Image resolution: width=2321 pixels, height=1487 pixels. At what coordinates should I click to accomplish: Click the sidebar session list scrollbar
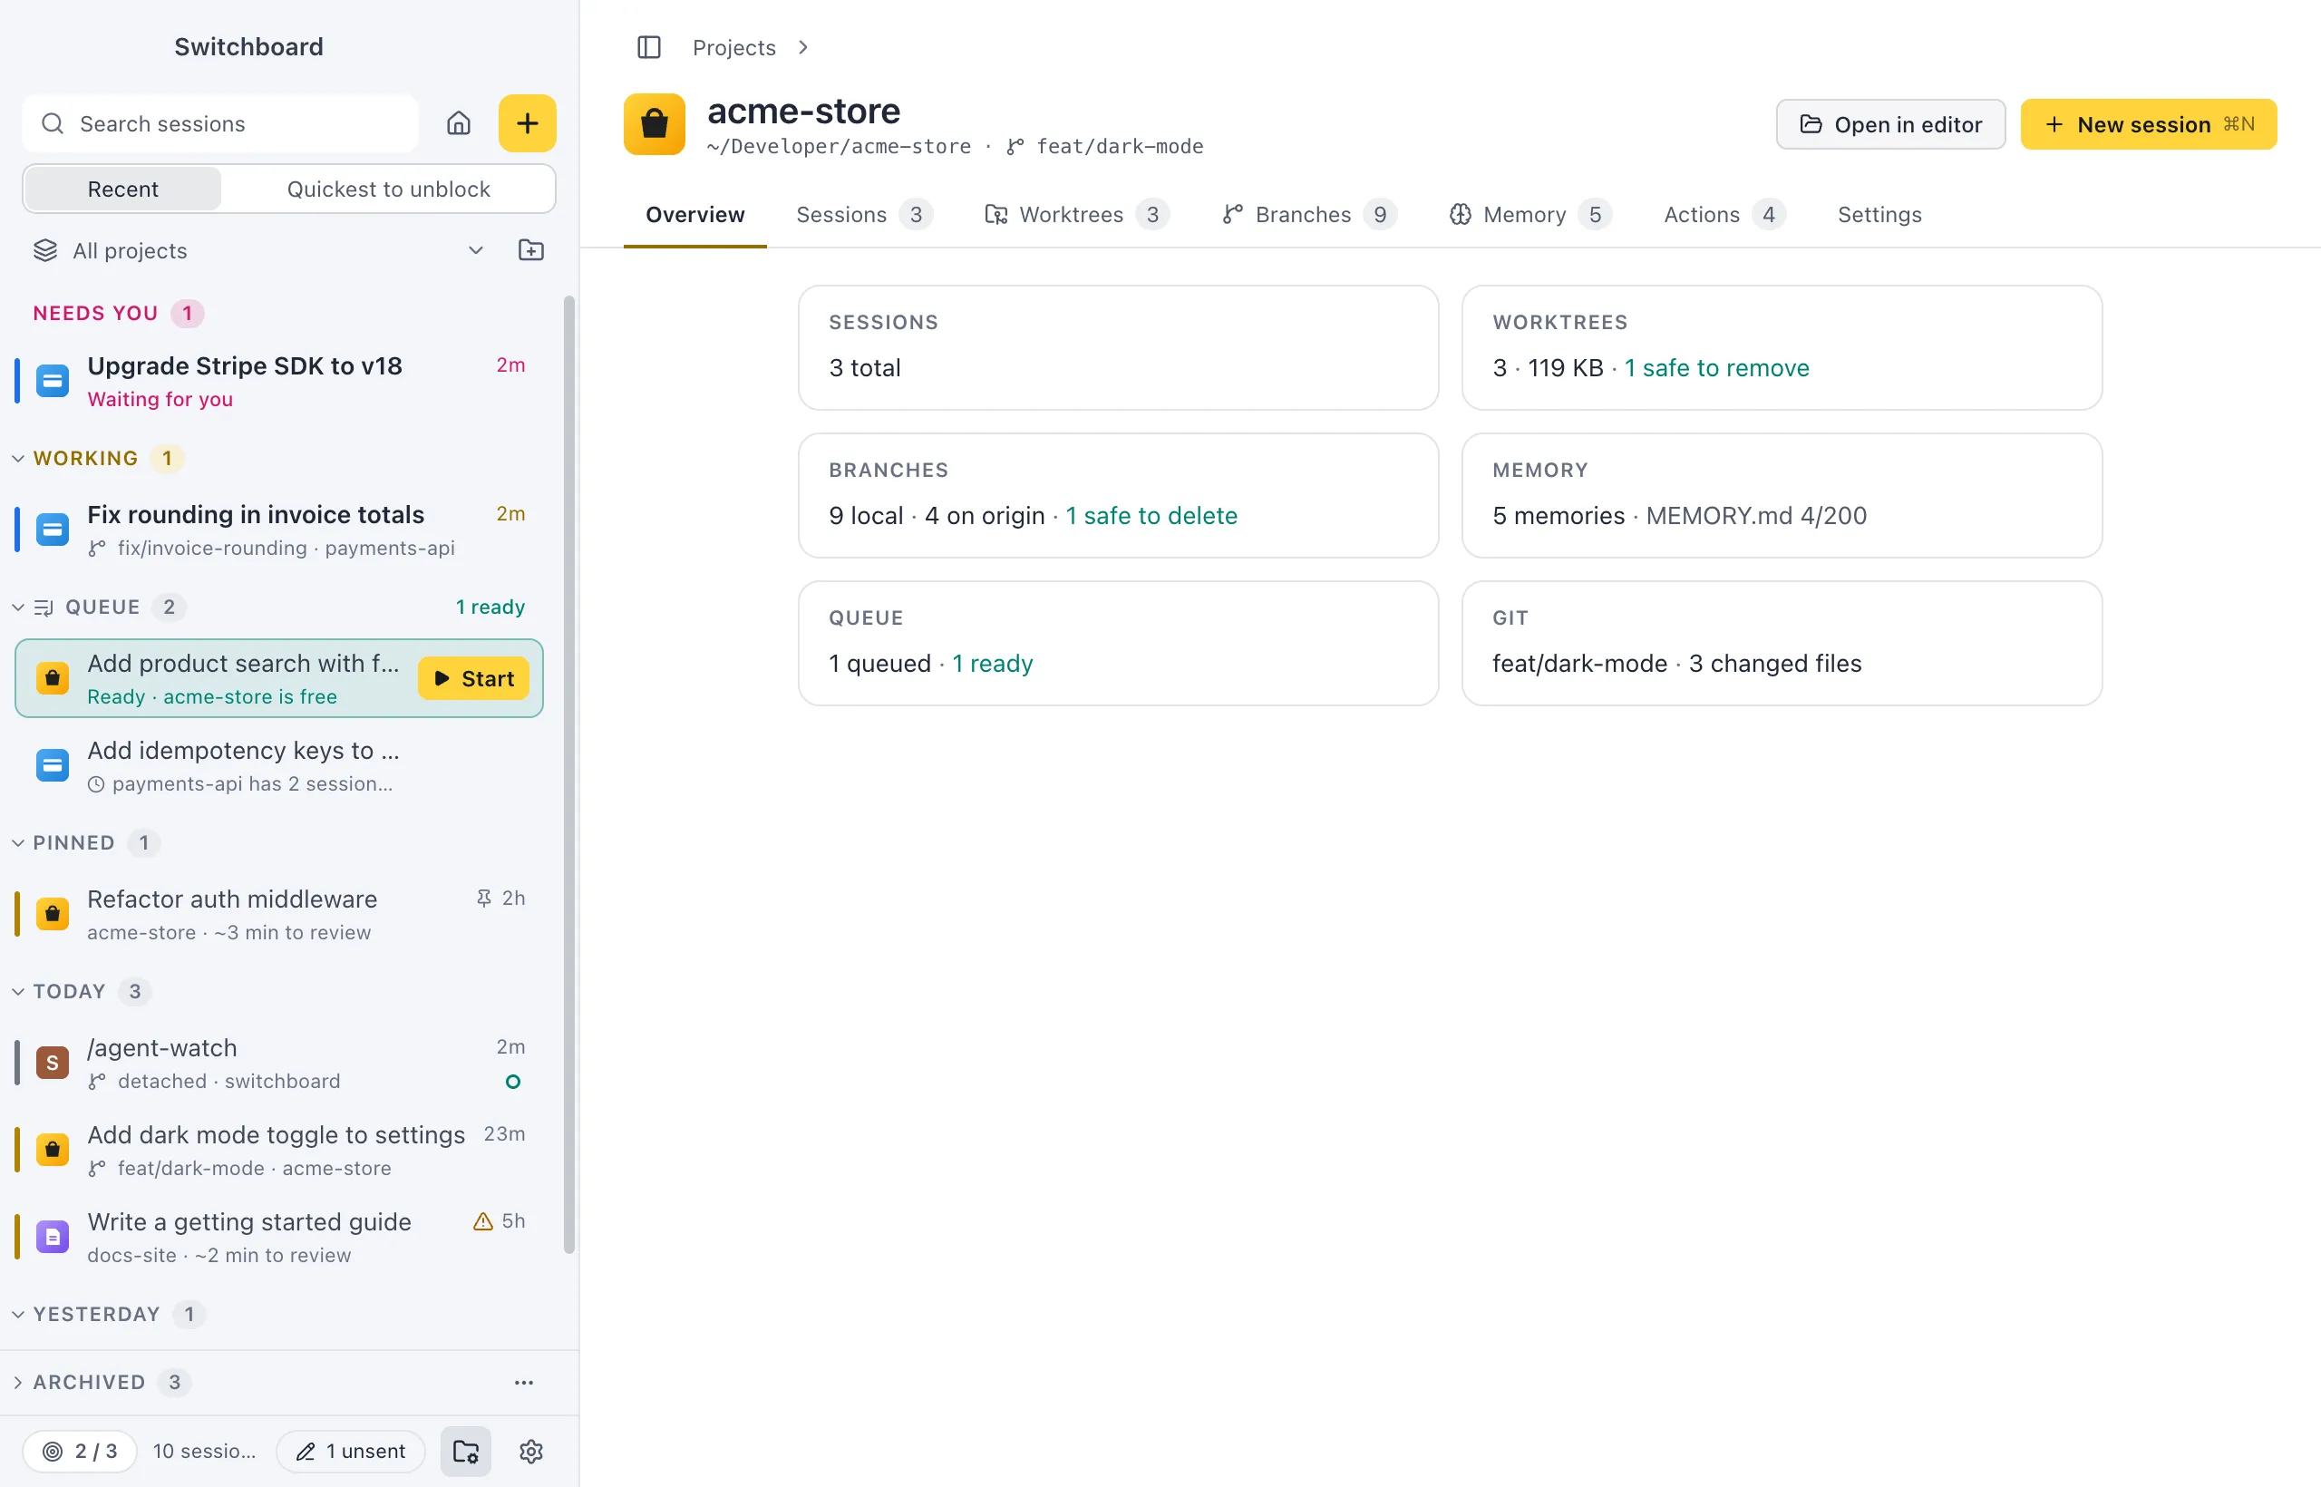coord(568,774)
